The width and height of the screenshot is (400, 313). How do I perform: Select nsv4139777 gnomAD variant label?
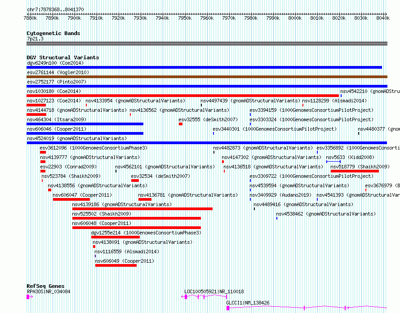[90, 157]
